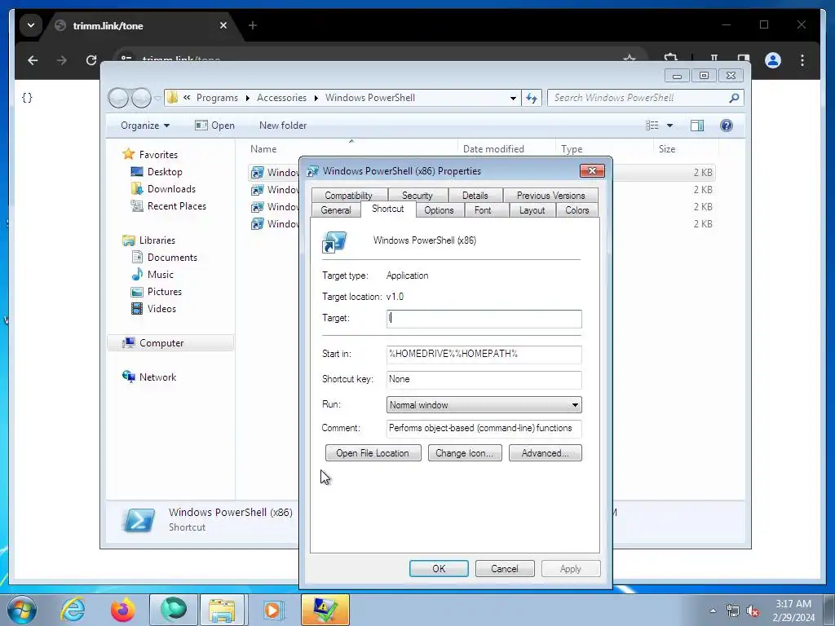The image size is (835, 626).
Task: Switch to the Colors tab
Action: [x=577, y=210]
